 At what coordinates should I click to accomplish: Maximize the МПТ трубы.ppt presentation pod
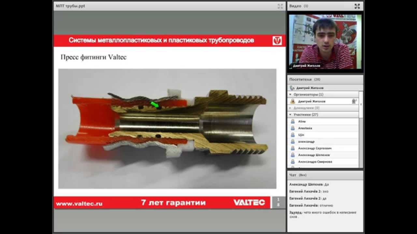tap(280, 6)
